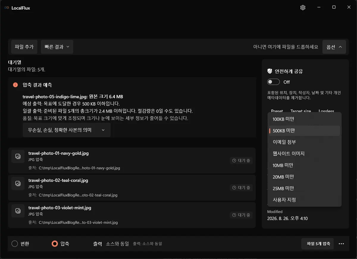Toggle the 안전하게 공유 switch on

[x=273, y=82]
